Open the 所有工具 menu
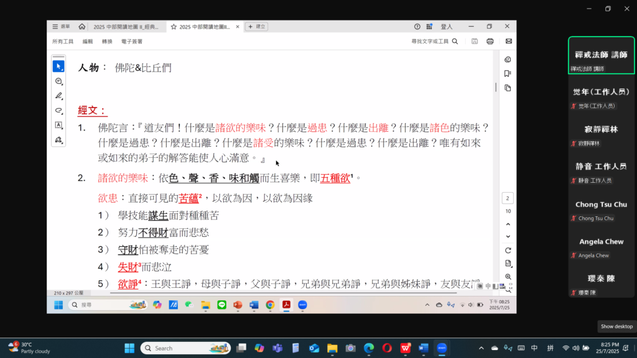 click(x=63, y=42)
